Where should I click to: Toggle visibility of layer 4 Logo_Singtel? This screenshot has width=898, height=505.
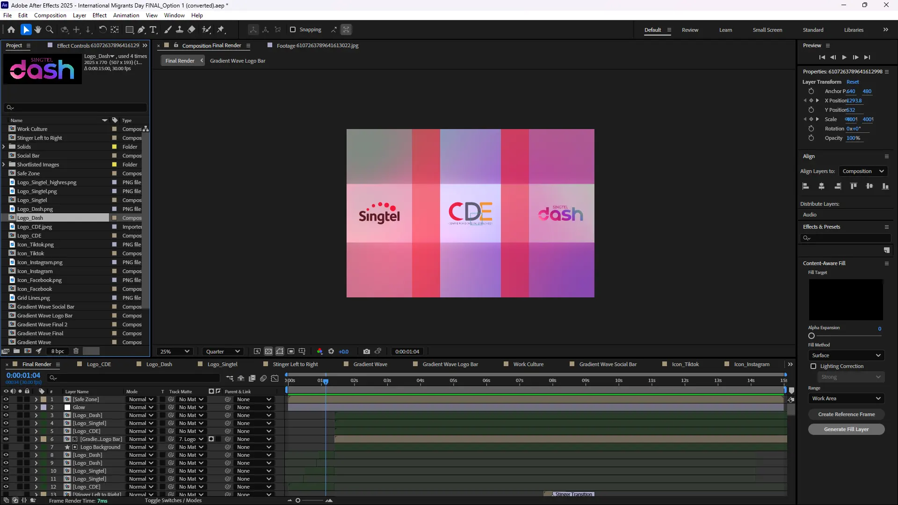[x=6, y=423]
